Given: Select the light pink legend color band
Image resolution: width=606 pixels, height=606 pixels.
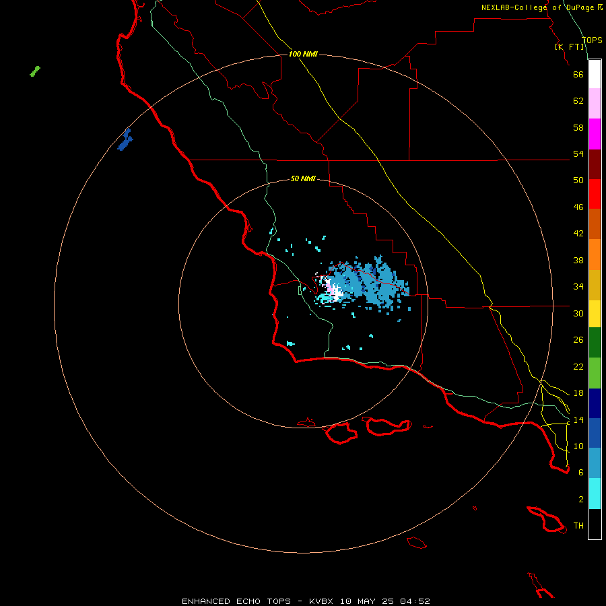Looking at the screenshot, I should (x=595, y=103).
